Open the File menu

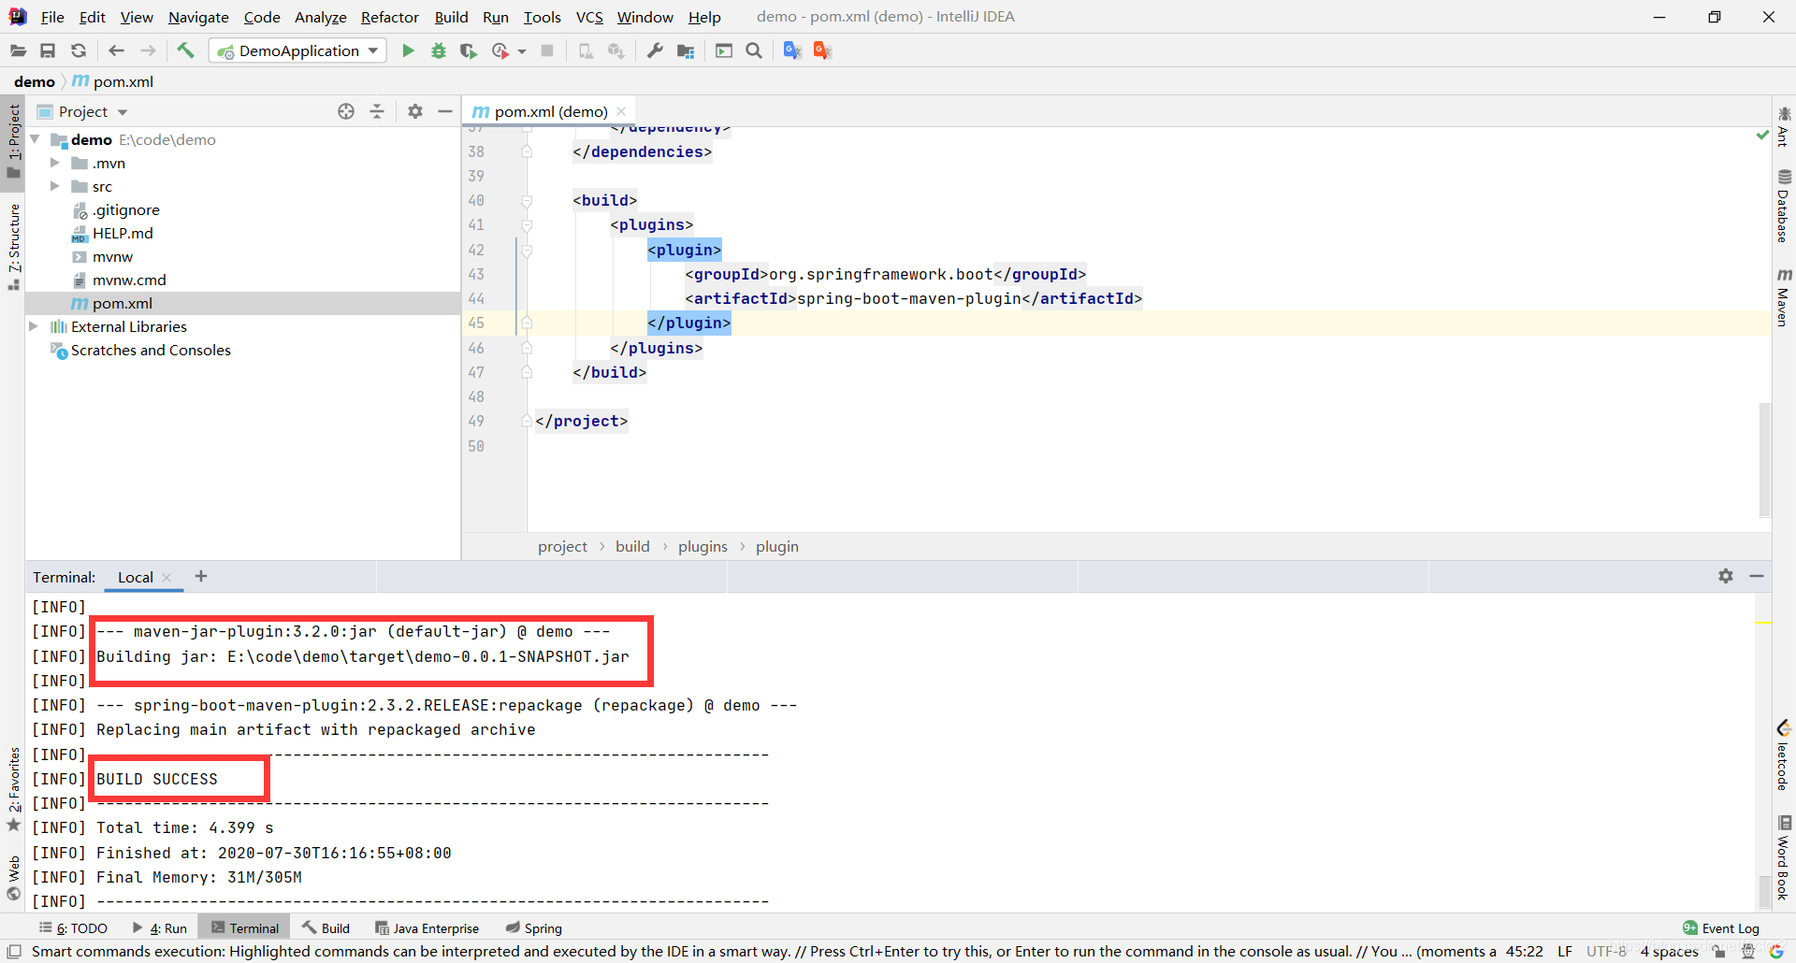52,17
